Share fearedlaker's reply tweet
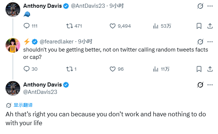The width and height of the screenshot is (218, 134). 210,69
